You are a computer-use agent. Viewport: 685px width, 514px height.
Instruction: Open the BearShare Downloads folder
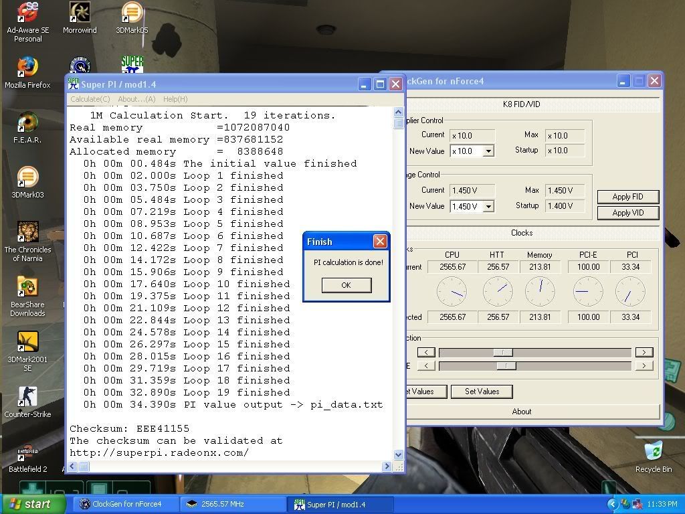click(x=27, y=288)
